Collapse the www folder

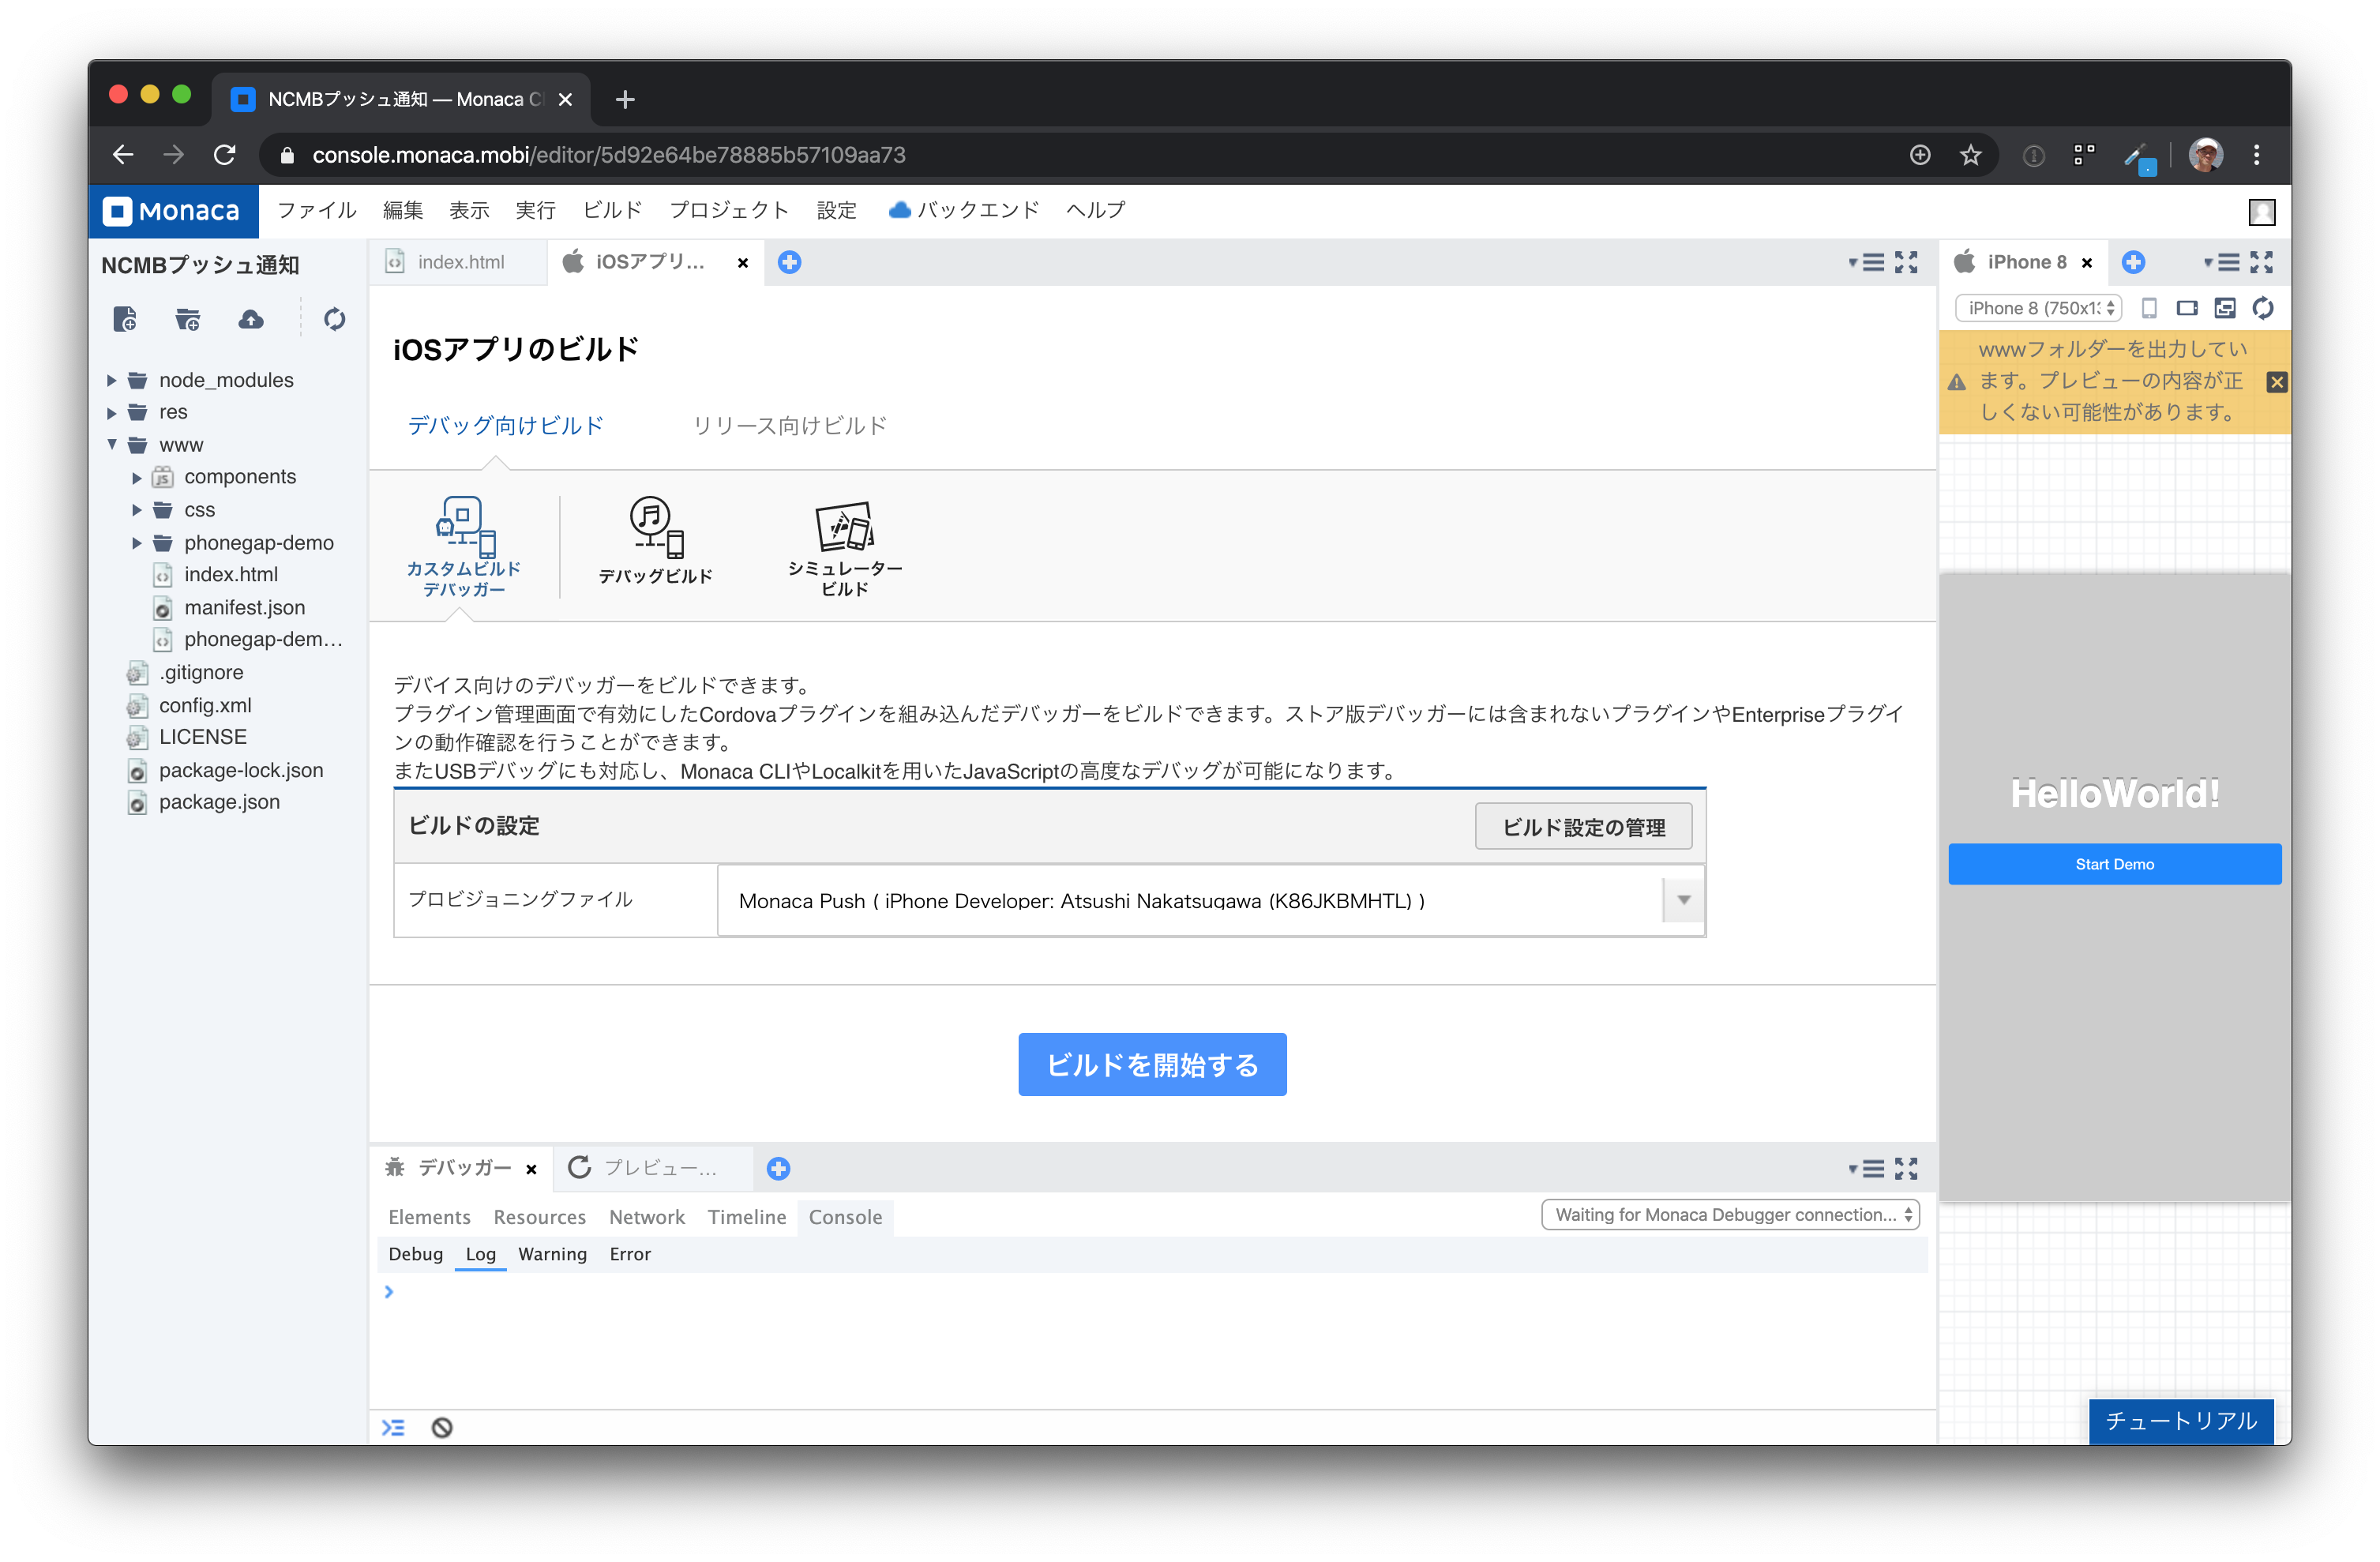(111, 444)
